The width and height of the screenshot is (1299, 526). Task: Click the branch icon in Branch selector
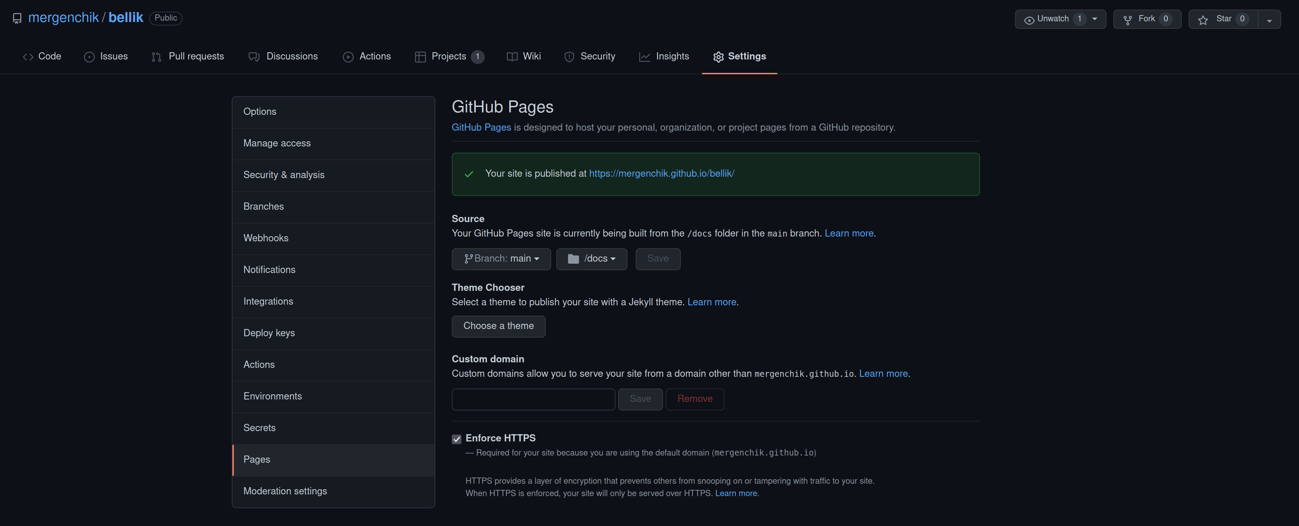pyautogui.click(x=468, y=259)
